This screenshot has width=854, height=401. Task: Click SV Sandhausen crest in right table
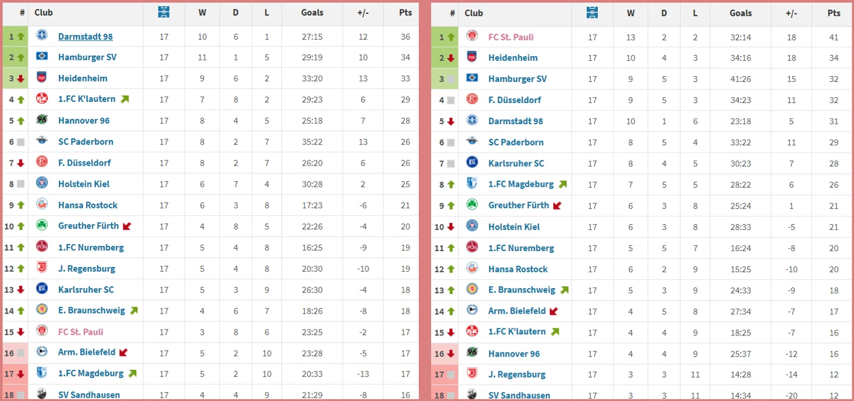[472, 394]
